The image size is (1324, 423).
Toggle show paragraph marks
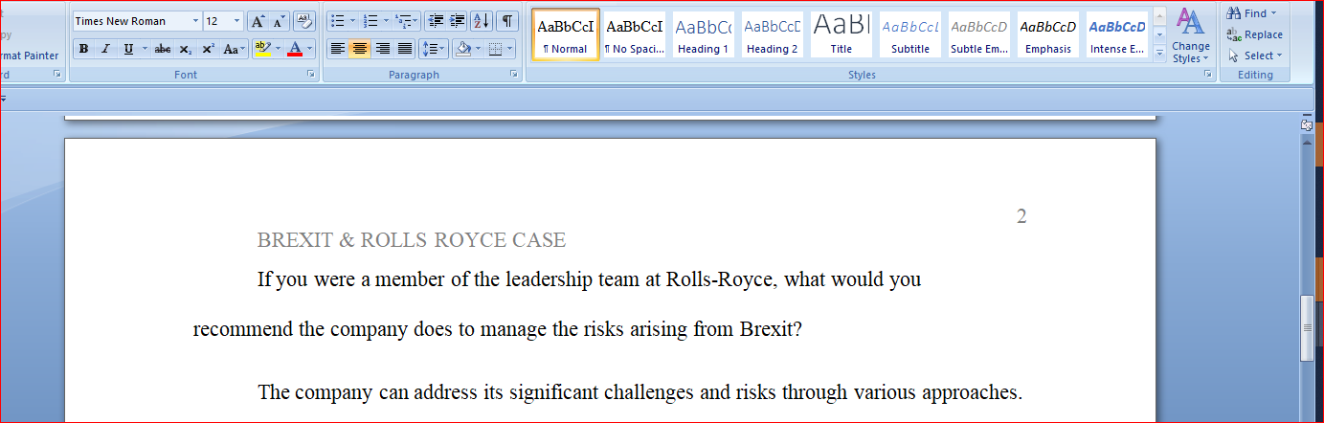506,21
